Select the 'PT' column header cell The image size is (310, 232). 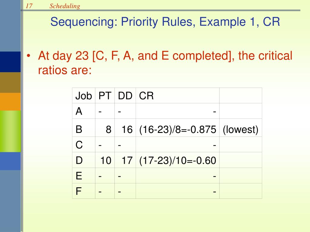coord(105,96)
